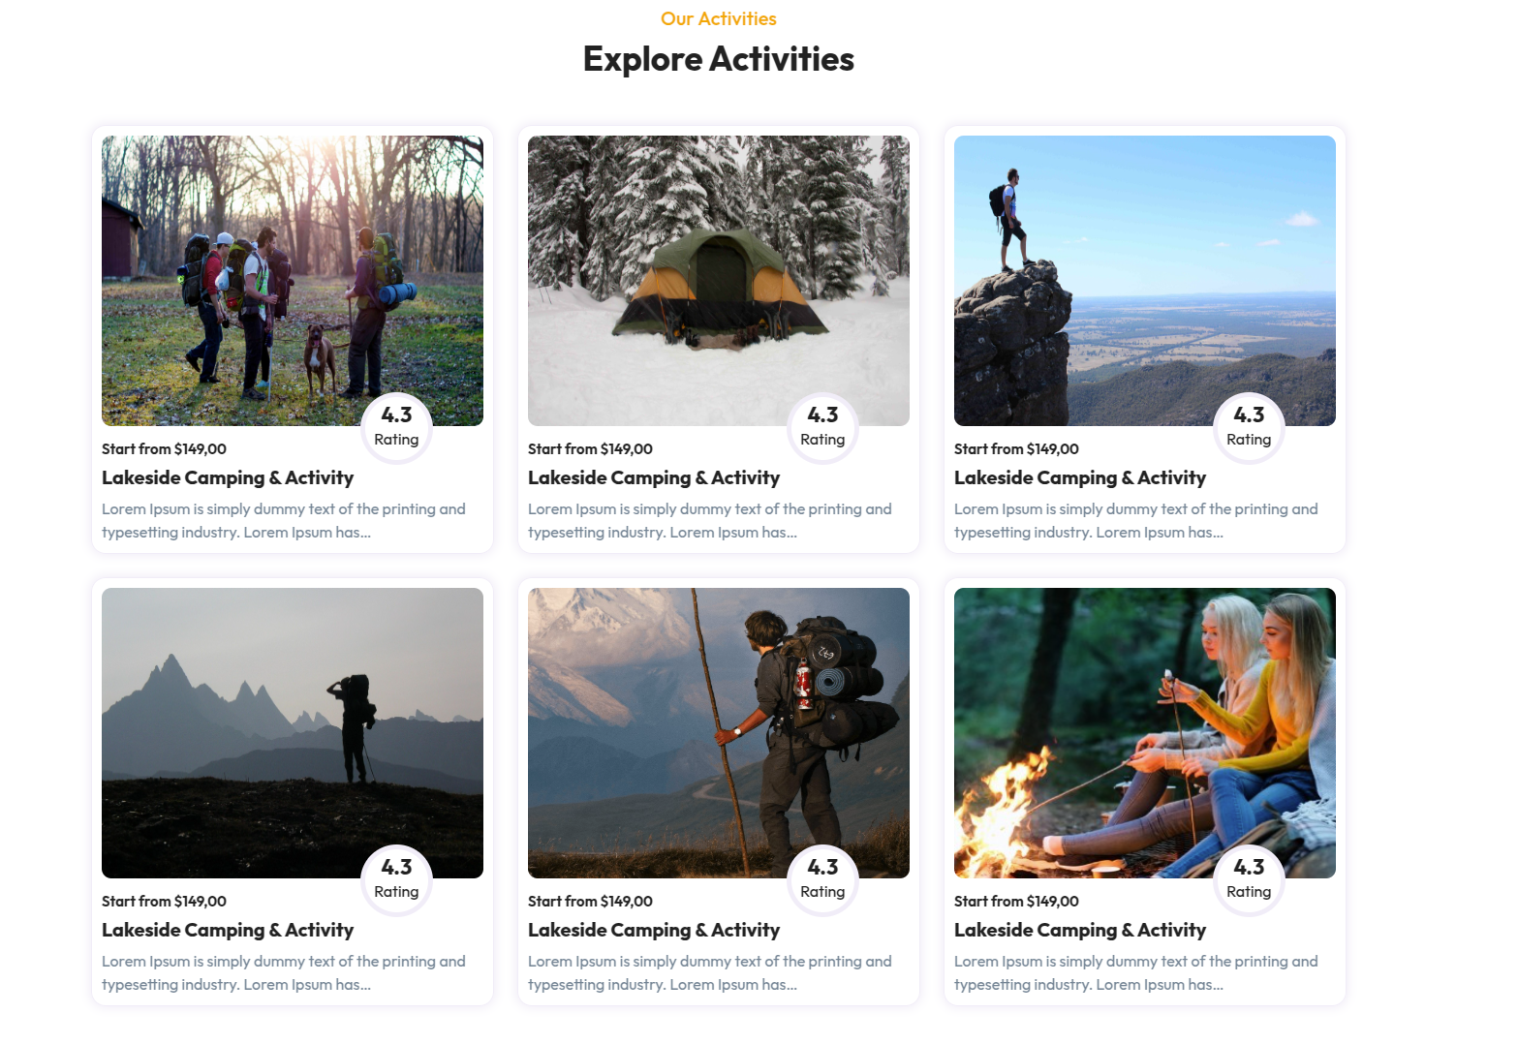Open the silhouette hiker with mountains photo
1518x1044 pixels.
coord(293,733)
